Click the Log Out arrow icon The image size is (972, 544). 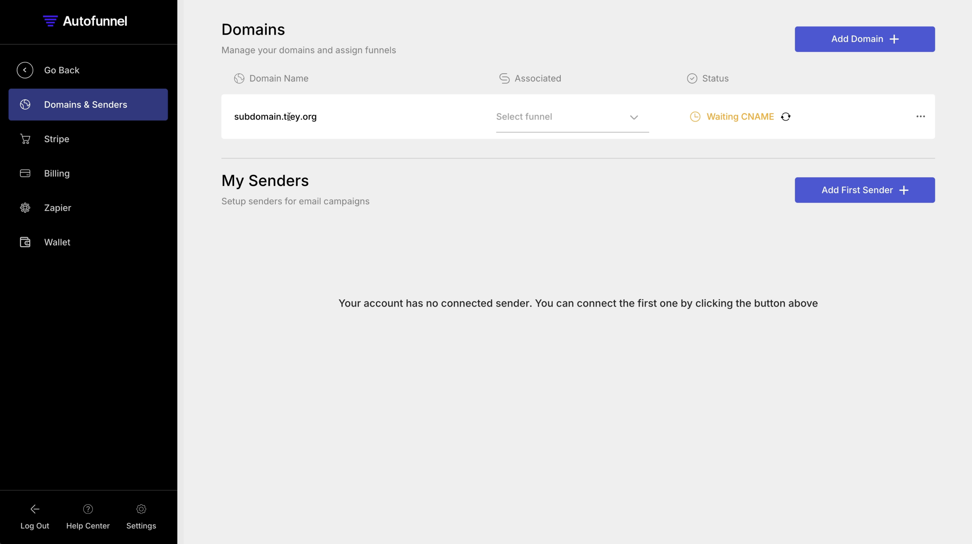tap(35, 509)
